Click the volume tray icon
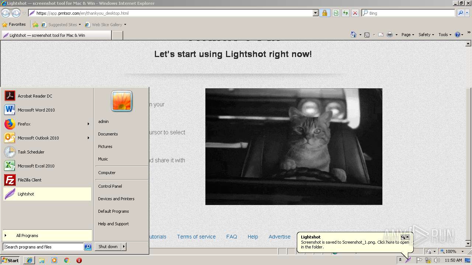The image size is (472, 265). coord(437,260)
